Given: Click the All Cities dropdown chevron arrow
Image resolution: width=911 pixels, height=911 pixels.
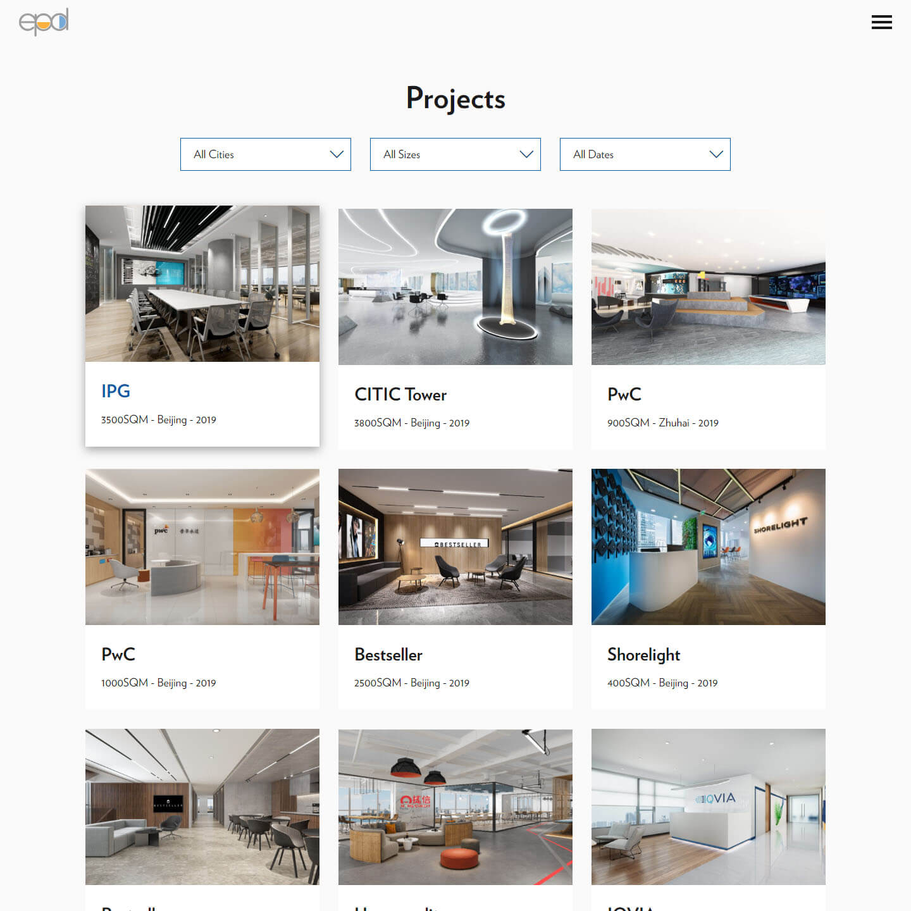Looking at the screenshot, I should (336, 154).
